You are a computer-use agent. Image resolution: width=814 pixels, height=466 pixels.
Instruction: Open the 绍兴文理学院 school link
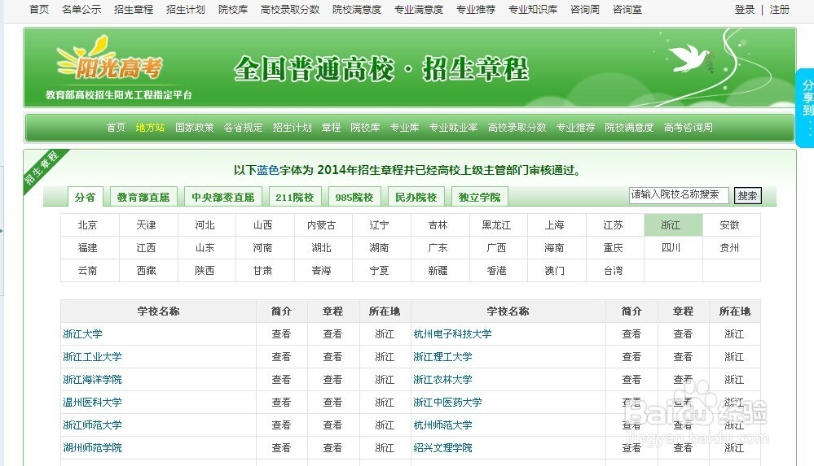442,448
